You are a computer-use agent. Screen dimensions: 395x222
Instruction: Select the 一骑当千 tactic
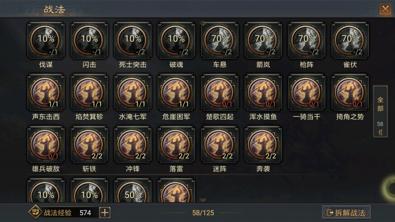[x=307, y=92]
